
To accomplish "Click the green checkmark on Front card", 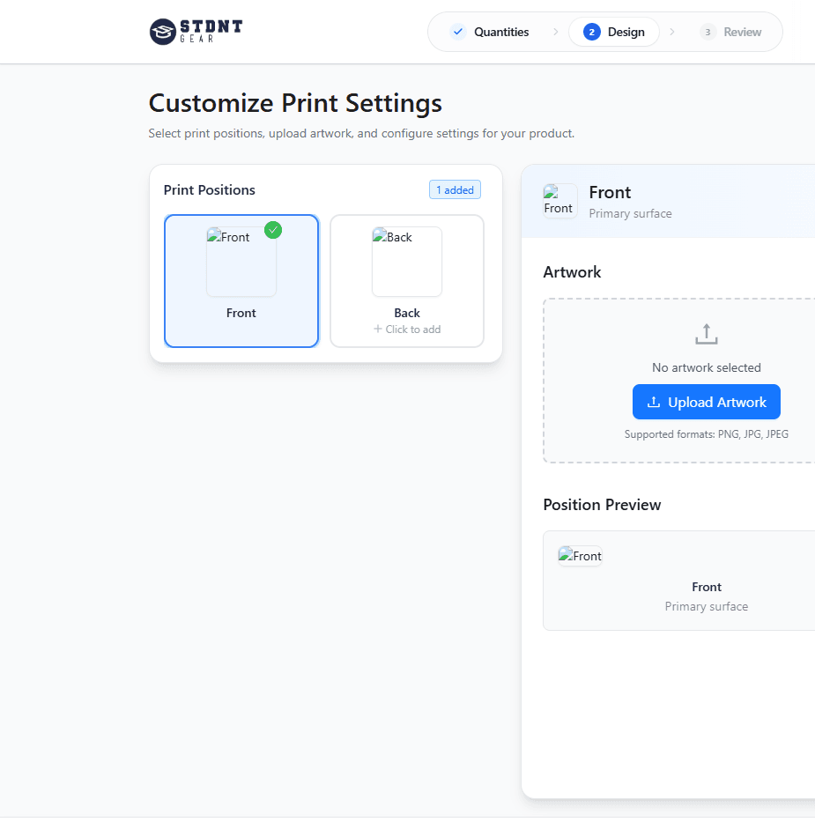I will pos(273,230).
